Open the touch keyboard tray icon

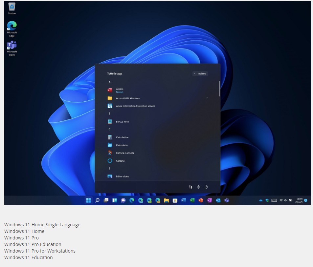274,200
